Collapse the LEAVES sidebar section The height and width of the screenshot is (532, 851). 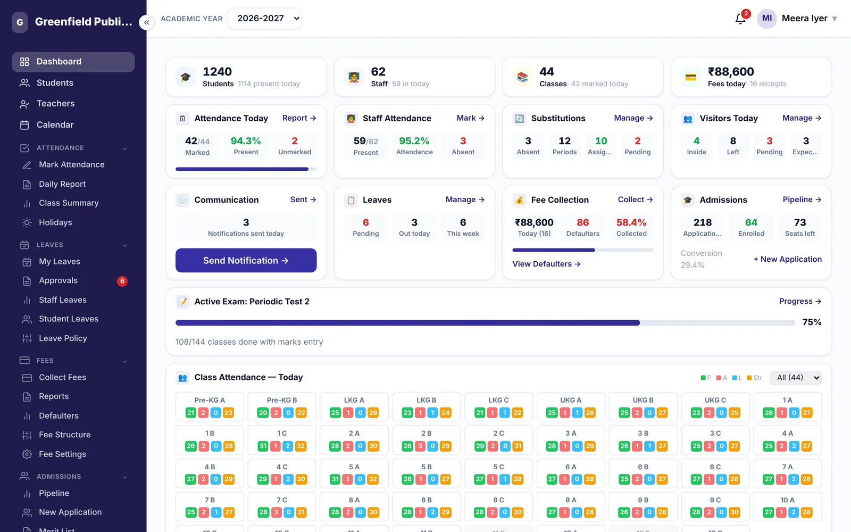125,245
